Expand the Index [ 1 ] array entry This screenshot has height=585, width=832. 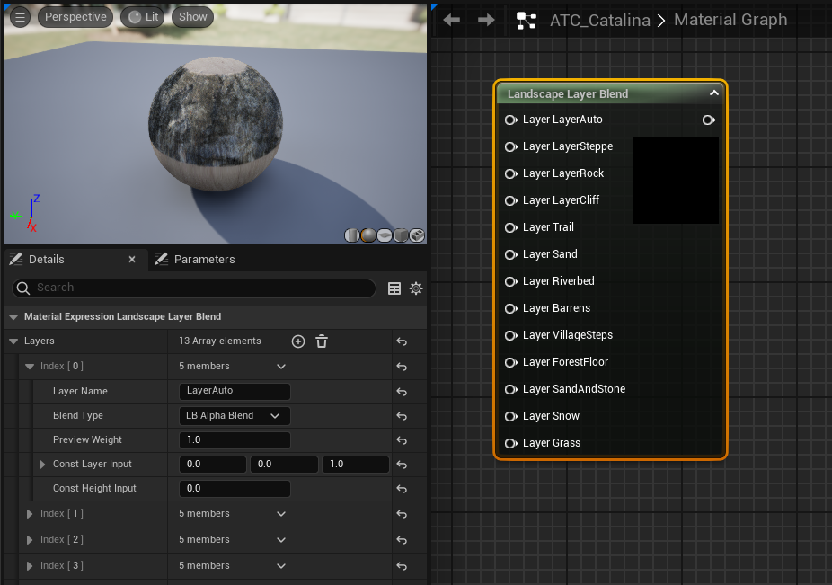click(x=30, y=514)
